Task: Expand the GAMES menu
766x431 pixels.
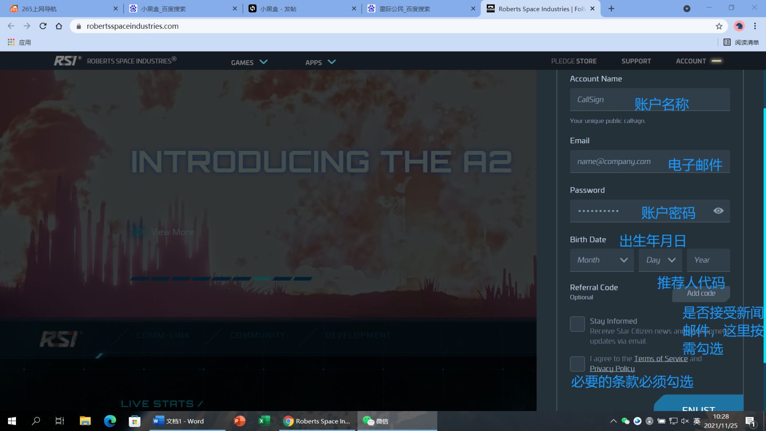Action: tap(249, 62)
